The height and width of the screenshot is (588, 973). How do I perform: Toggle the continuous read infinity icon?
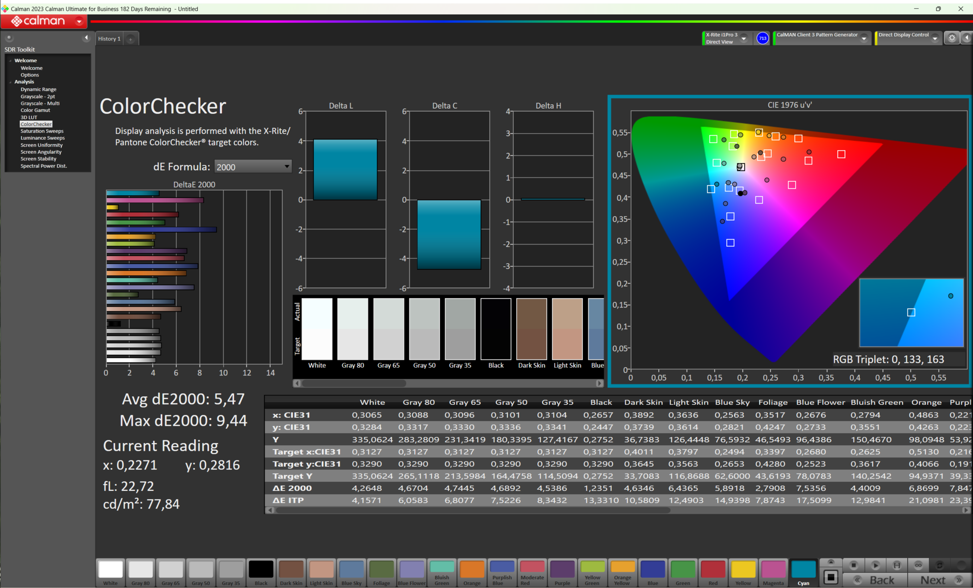(918, 565)
